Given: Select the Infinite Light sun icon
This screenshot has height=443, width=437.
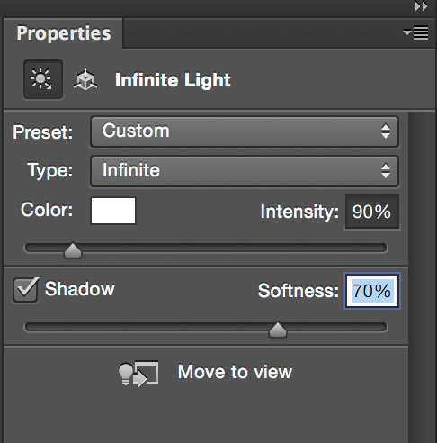Looking at the screenshot, I should coord(43,79).
